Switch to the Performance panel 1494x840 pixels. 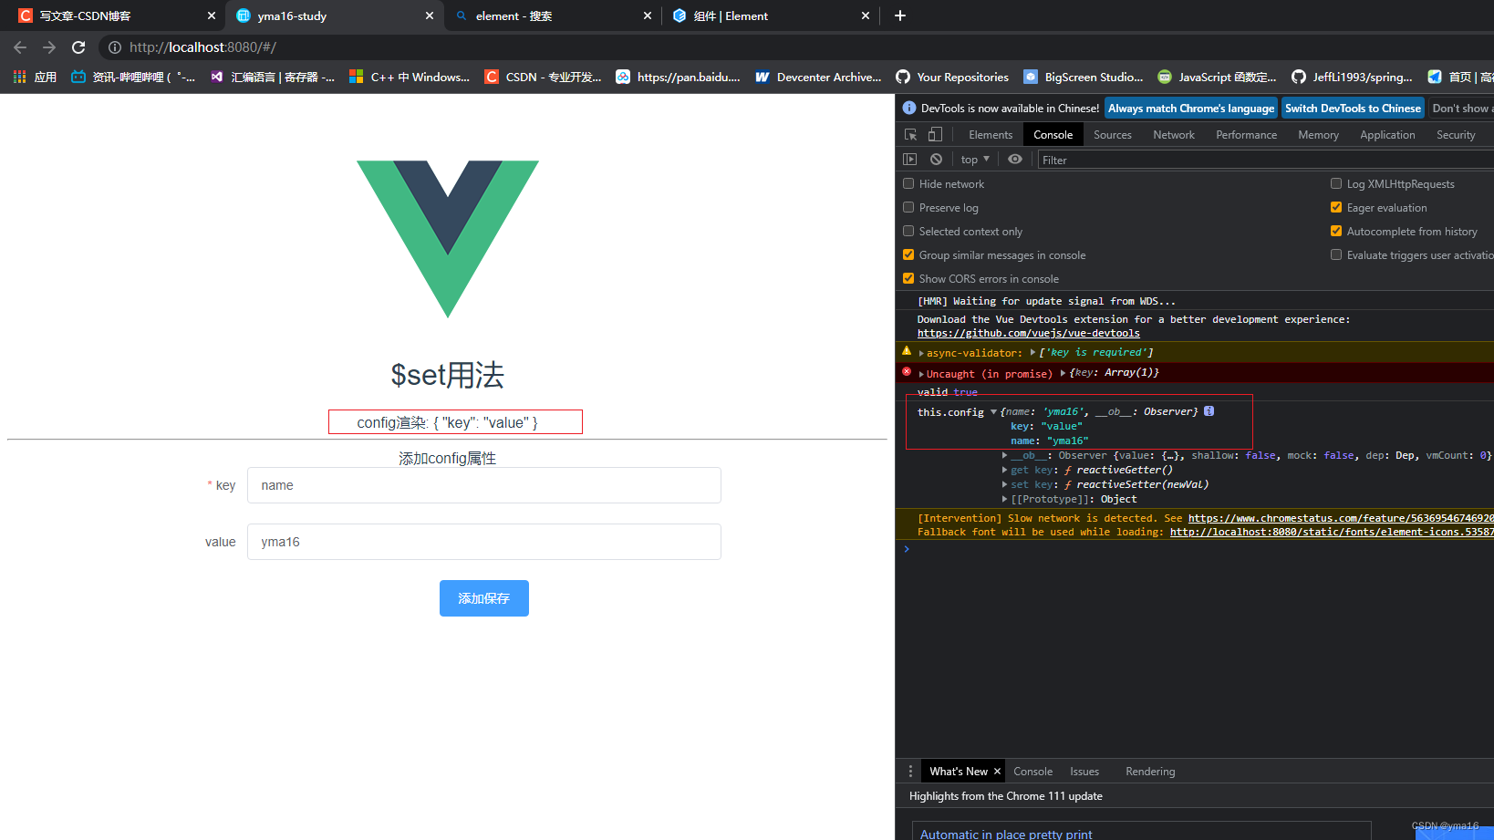pyautogui.click(x=1246, y=135)
